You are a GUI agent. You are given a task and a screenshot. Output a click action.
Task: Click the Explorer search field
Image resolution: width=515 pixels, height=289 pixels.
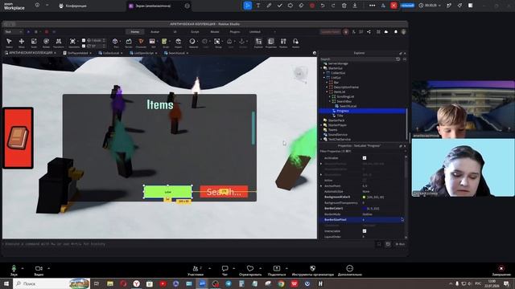pos(357,59)
